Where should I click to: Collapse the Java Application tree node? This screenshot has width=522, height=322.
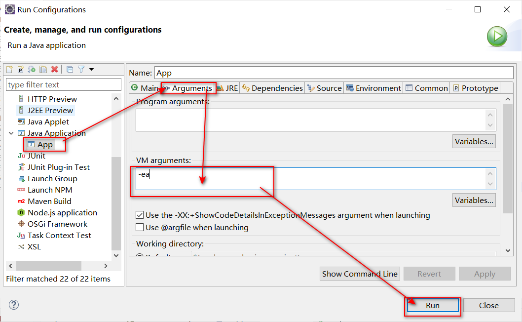click(x=11, y=133)
